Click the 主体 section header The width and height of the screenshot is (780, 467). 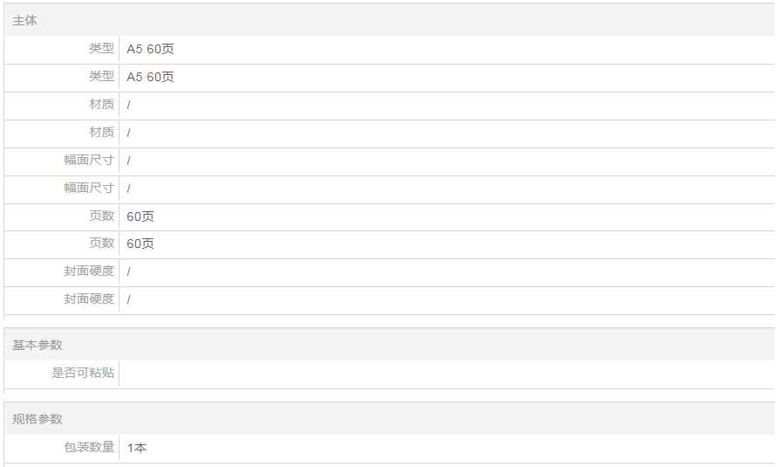click(25, 20)
